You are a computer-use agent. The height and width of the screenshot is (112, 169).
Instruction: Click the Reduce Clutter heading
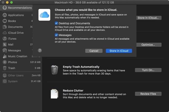click(x=73, y=91)
